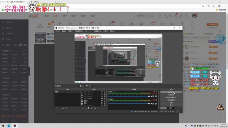Move the source up with the up arrow
228x128 pixels.
[92, 108]
